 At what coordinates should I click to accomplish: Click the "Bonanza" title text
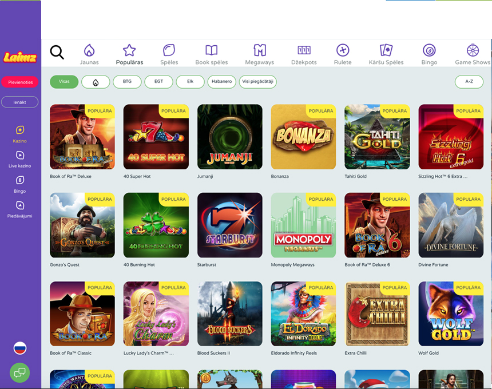(x=280, y=176)
